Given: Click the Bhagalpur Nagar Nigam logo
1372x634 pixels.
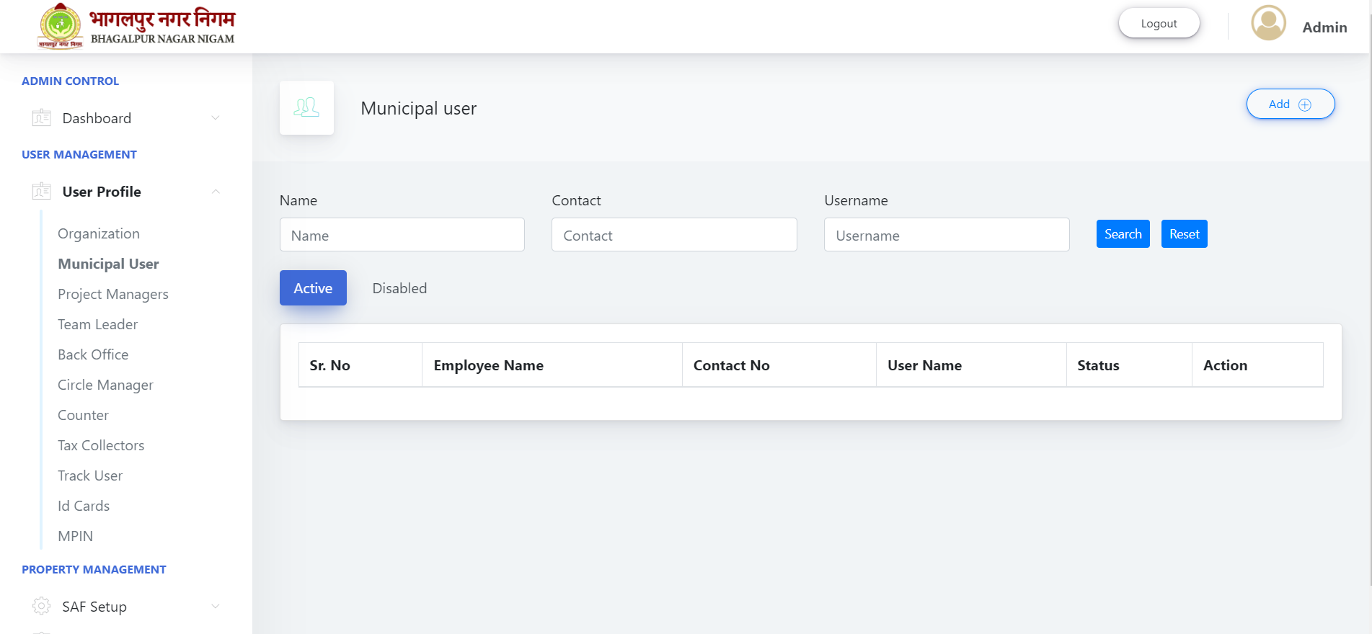Looking at the screenshot, I should coord(136,26).
